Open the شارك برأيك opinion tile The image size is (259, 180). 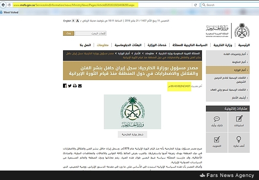(x=217, y=123)
